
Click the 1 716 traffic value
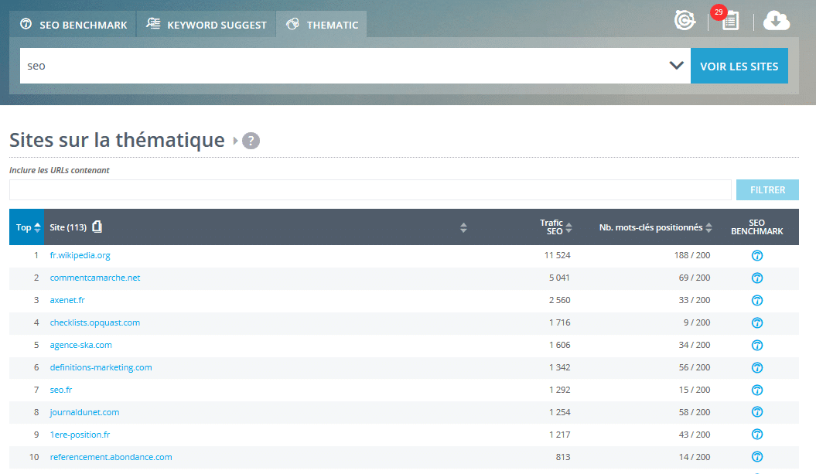pos(559,322)
